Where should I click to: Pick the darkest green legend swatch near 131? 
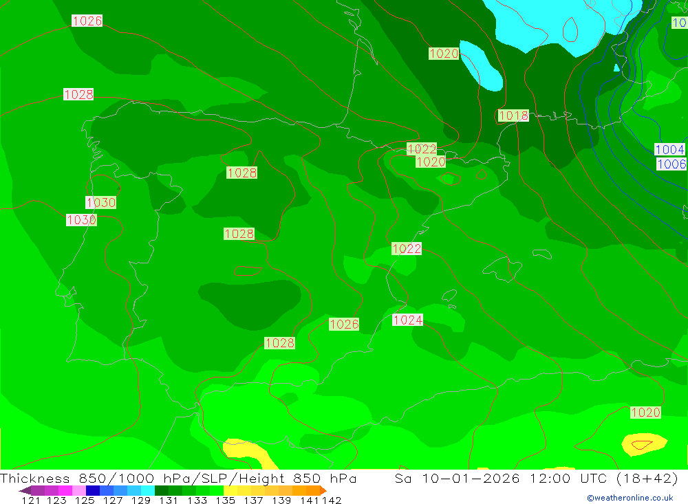point(162,490)
